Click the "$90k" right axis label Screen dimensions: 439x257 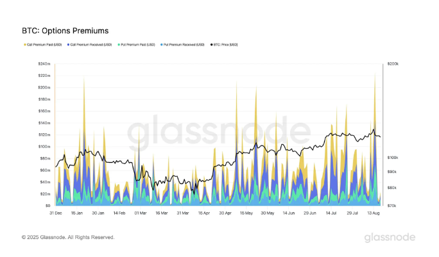[x=392, y=172]
